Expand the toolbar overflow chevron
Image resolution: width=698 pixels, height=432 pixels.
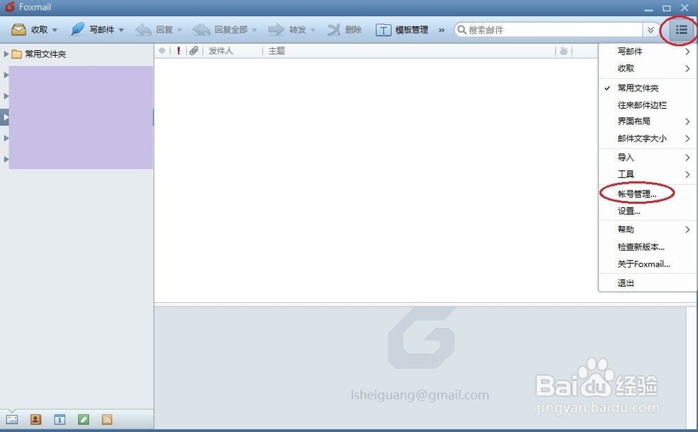[x=442, y=30]
